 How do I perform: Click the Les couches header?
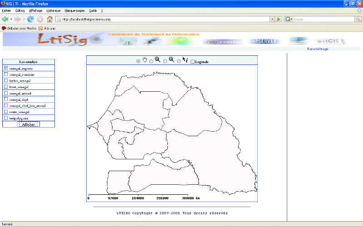pyautogui.click(x=28, y=62)
